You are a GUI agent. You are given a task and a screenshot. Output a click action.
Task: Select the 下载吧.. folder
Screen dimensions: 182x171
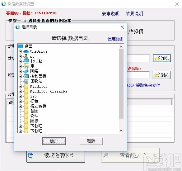(x=38, y=131)
